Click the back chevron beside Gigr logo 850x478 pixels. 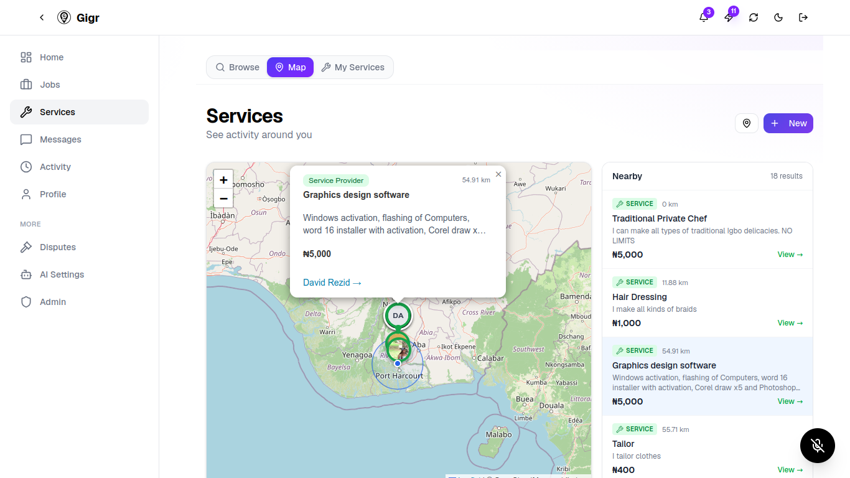pos(42,17)
